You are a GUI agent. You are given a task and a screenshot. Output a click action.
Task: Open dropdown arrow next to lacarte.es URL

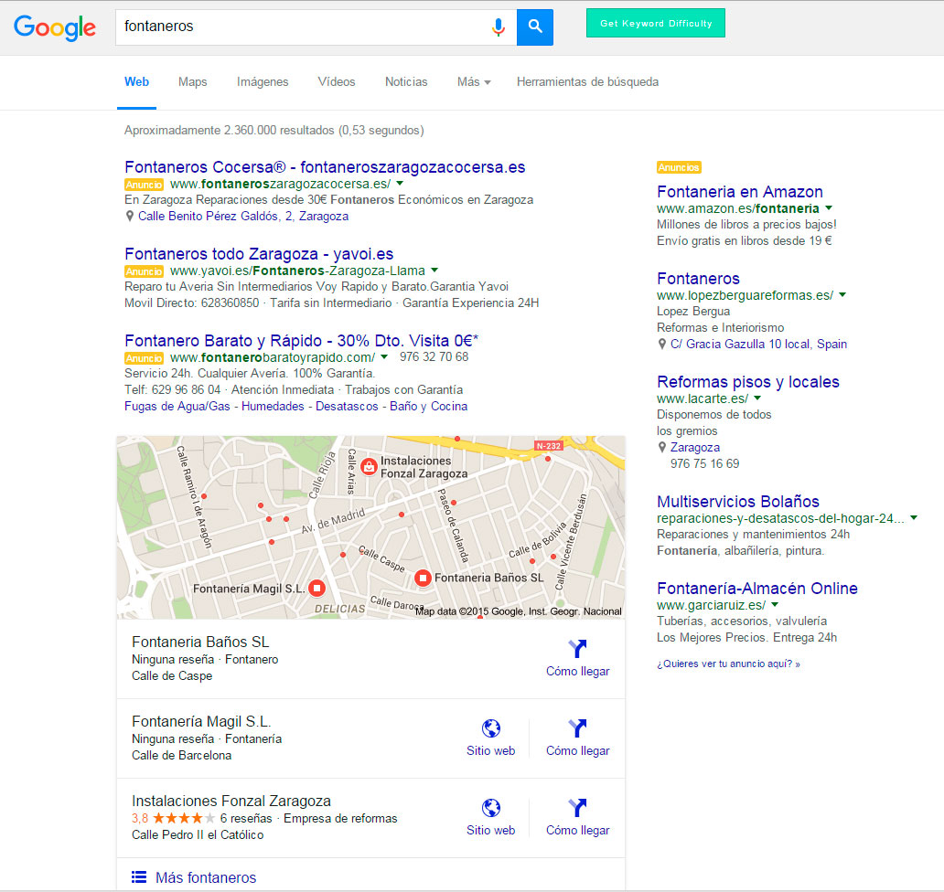coord(757,398)
